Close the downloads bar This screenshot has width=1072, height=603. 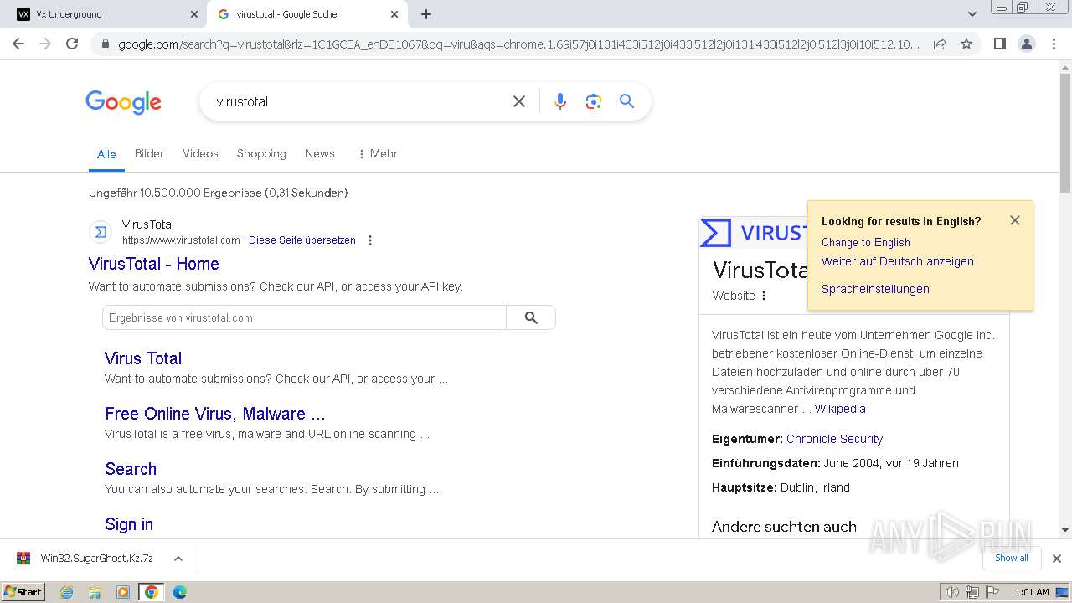click(1057, 559)
